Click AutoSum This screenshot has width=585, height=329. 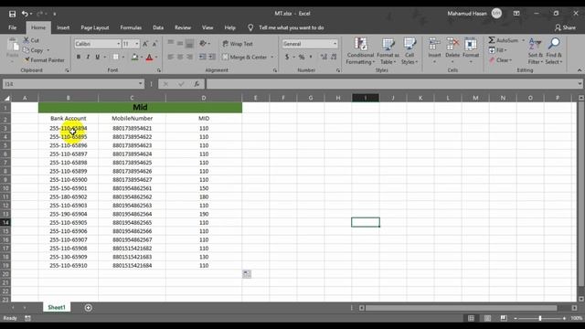[x=503, y=40]
